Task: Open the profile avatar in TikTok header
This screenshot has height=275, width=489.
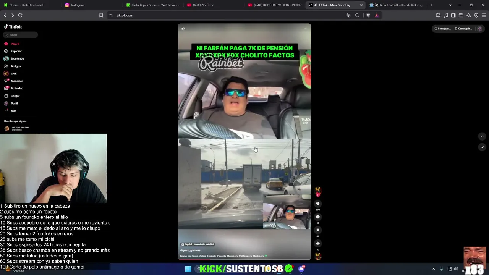Action: click(479, 29)
